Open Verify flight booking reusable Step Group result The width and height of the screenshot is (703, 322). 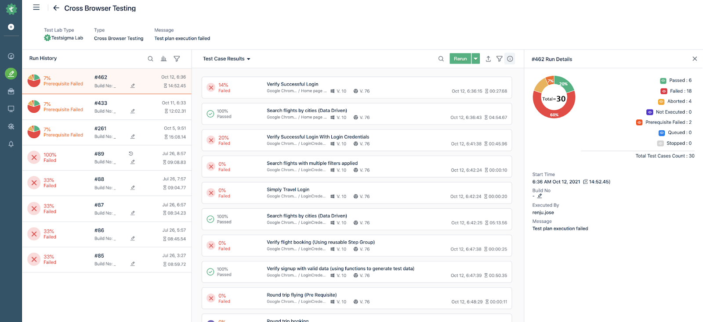point(357,245)
